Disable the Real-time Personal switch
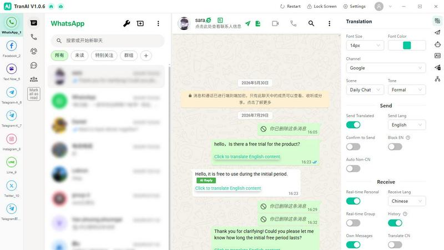This screenshot has width=444, height=250. [x=353, y=201]
